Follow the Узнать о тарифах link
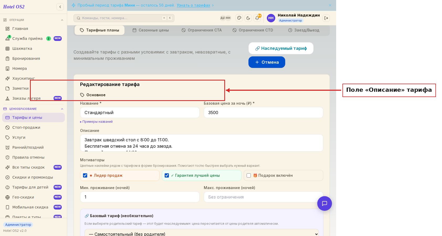 [x=194, y=5]
